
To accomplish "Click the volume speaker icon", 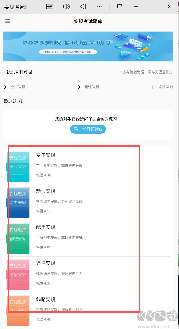I will pos(66,7).
